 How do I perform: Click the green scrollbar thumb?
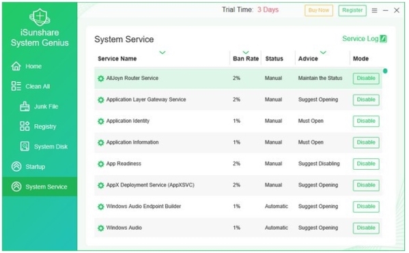coord(385,71)
